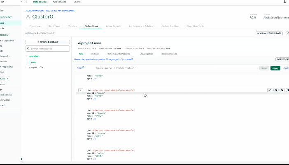Click the userId "apple" field
This screenshot has width=289, height=165.
pos(96,93)
